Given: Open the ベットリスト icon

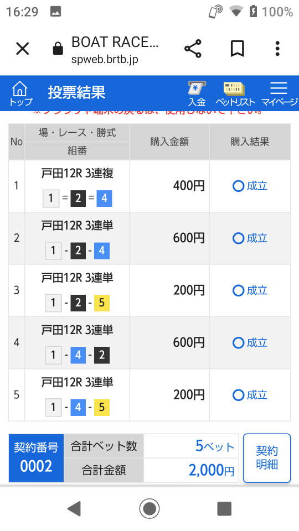Looking at the screenshot, I should click(235, 93).
